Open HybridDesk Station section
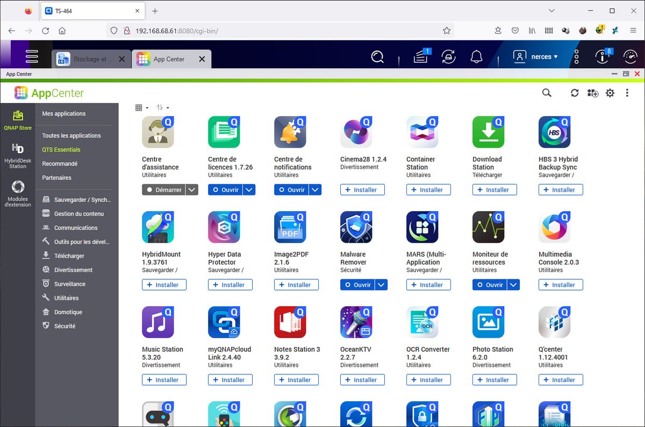 (18, 156)
